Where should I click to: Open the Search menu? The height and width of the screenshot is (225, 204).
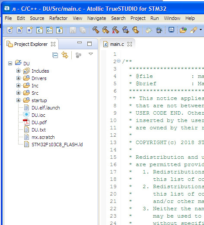(x=118, y=18)
